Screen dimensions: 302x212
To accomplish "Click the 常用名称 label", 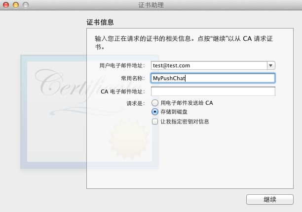I will pyautogui.click(x=133, y=78).
